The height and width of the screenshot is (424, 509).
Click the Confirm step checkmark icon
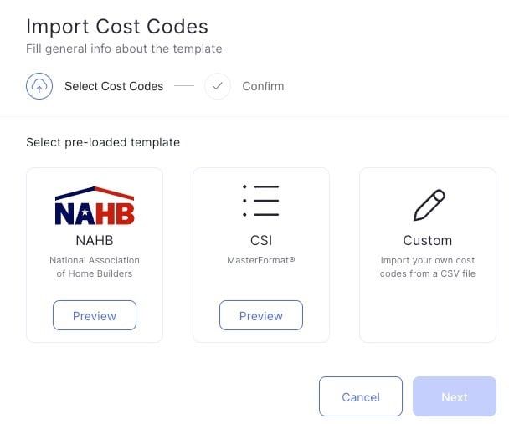coord(218,86)
